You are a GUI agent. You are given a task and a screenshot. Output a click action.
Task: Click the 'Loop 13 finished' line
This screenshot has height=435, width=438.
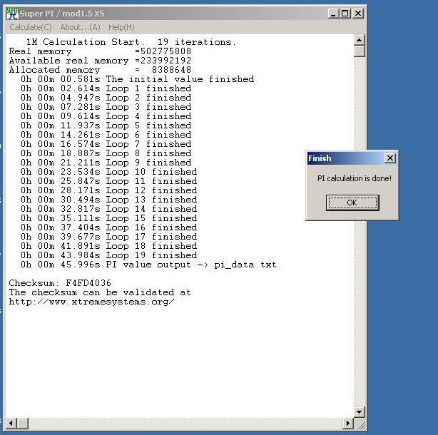108,200
